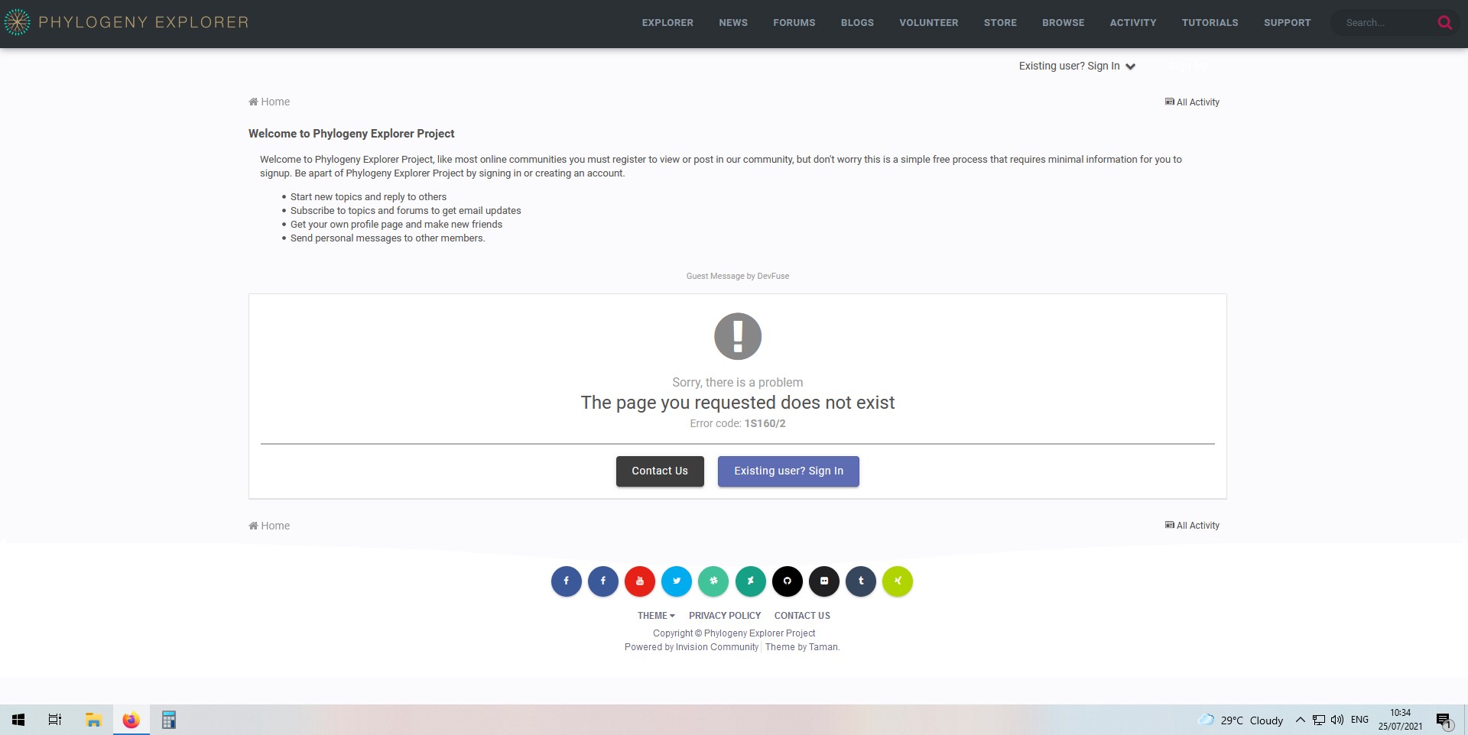Open the VOLUNTEER menu item
This screenshot has width=1468, height=735.
tap(929, 23)
